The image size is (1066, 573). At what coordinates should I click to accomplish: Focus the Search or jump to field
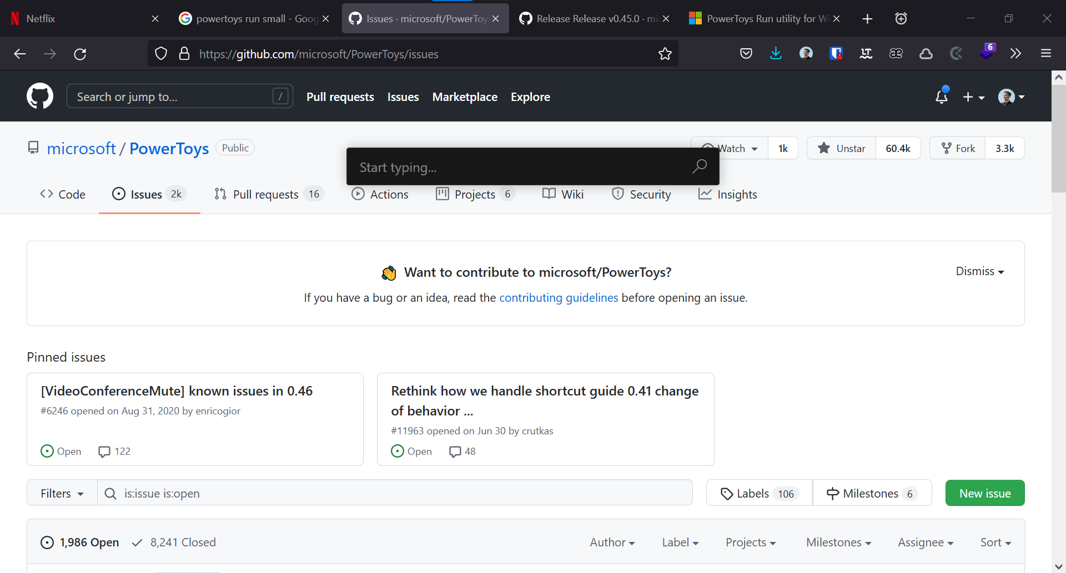tap(179, 97)
